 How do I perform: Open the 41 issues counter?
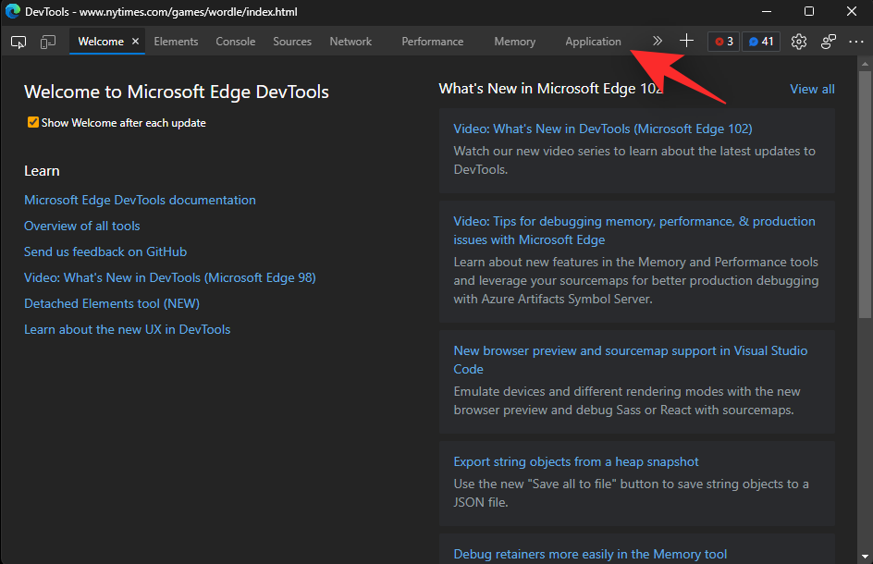click(761, 42)
